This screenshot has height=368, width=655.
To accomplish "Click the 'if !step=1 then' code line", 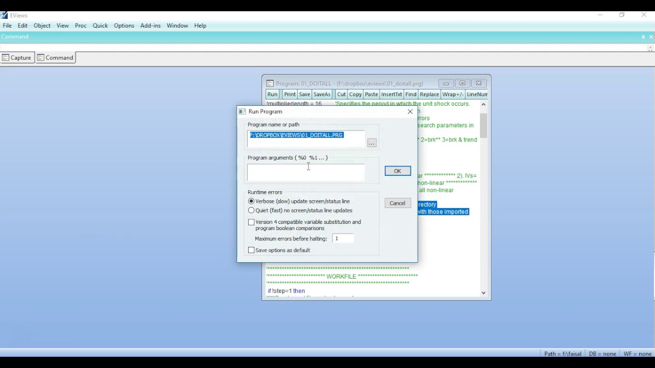I will [x=287, y=291].
